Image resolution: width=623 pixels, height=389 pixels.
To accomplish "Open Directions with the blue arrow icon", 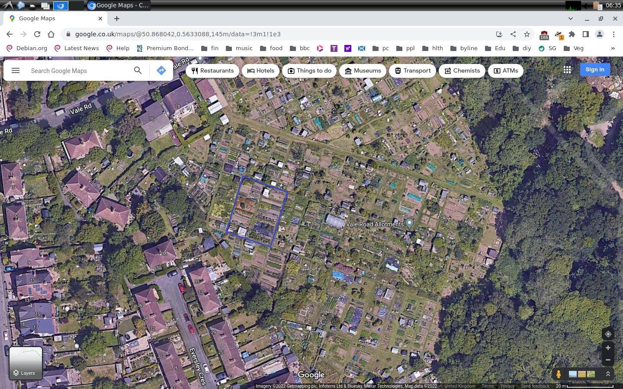I will pyautogui.click(x=161, y=70).
